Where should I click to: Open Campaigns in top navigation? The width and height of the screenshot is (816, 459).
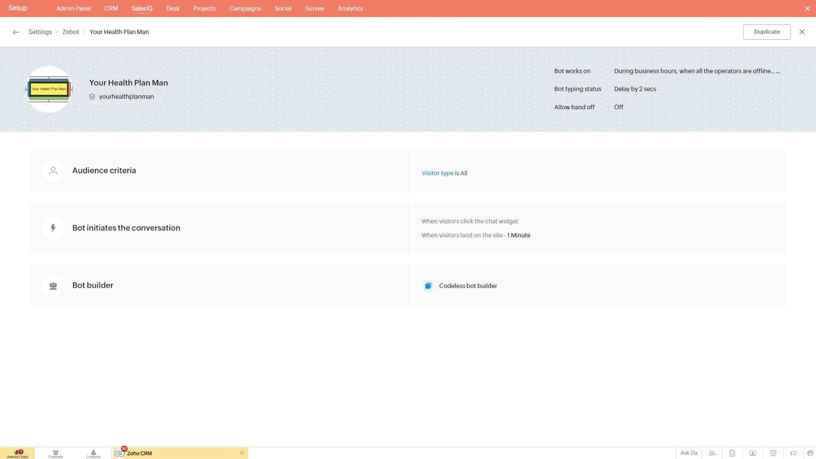(245, 9)
